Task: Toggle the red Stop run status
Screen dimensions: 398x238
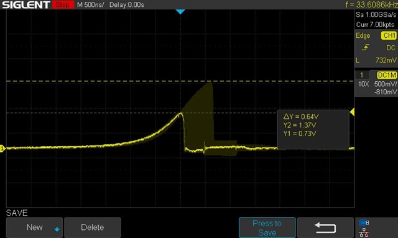Action: click(x=63, y=4)
